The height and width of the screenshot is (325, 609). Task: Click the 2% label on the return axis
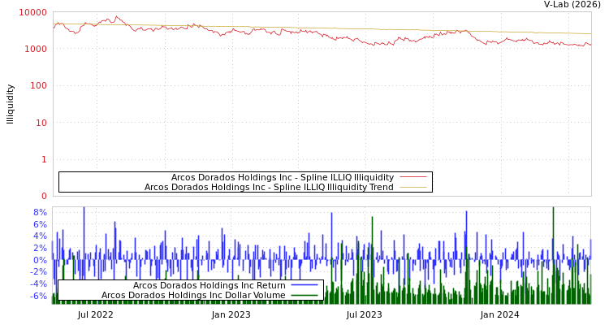40,249
